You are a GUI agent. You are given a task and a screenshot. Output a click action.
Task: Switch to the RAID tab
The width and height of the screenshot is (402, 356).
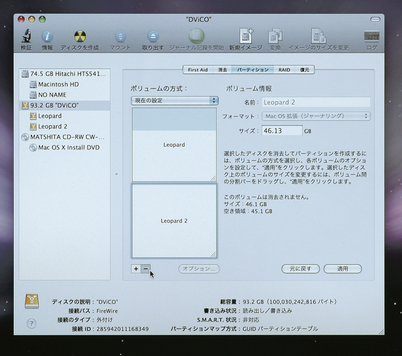coord(284,70)
